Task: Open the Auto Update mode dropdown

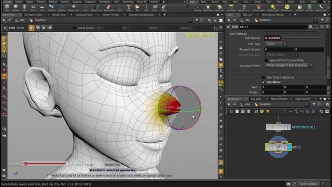Action: [311, 184]
